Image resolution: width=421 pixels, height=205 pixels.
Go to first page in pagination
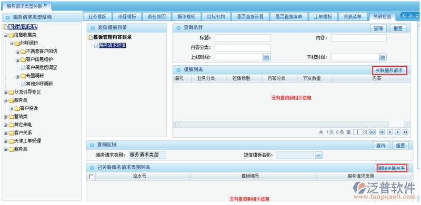[x=382, y=132]
